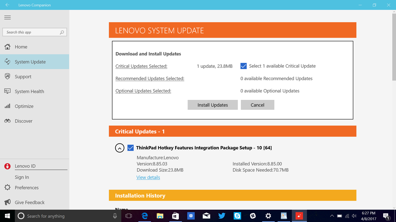396x222 pixels.
Task: Toggle Select 1 available Critical Update checkbox
Action: coord(243,66)
